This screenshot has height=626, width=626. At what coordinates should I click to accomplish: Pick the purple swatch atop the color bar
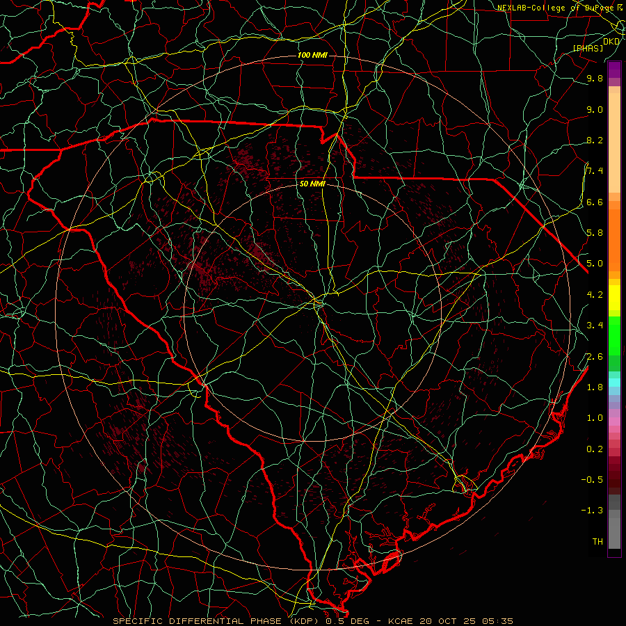coord(614,70)
